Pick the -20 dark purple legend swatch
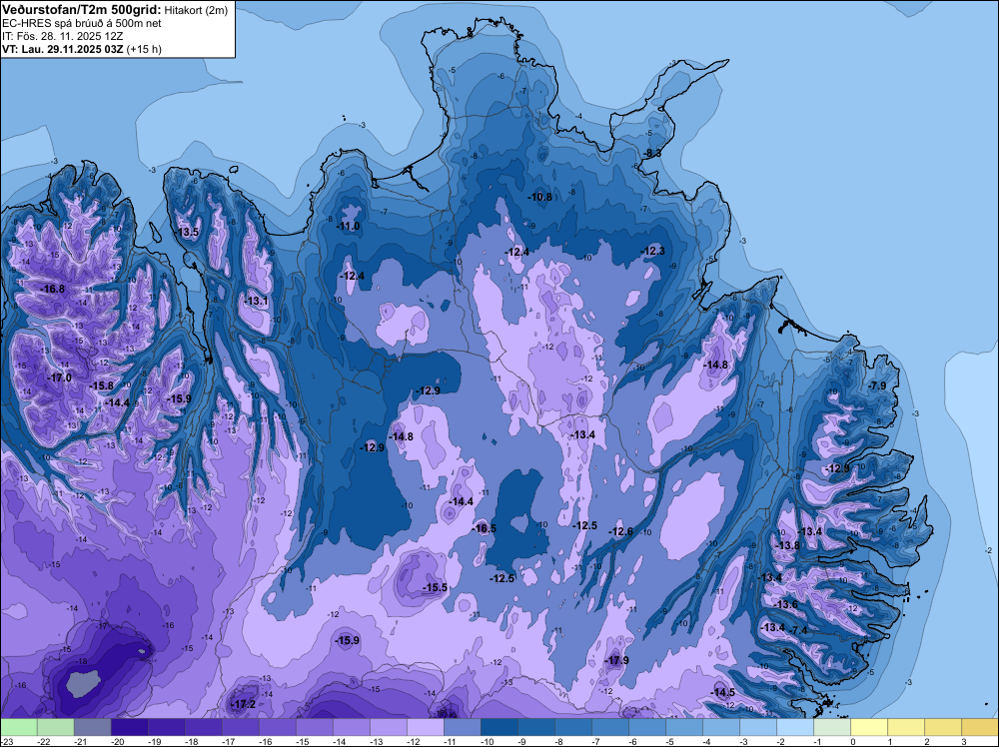999x747 pixels. click(x=130, y=727)
